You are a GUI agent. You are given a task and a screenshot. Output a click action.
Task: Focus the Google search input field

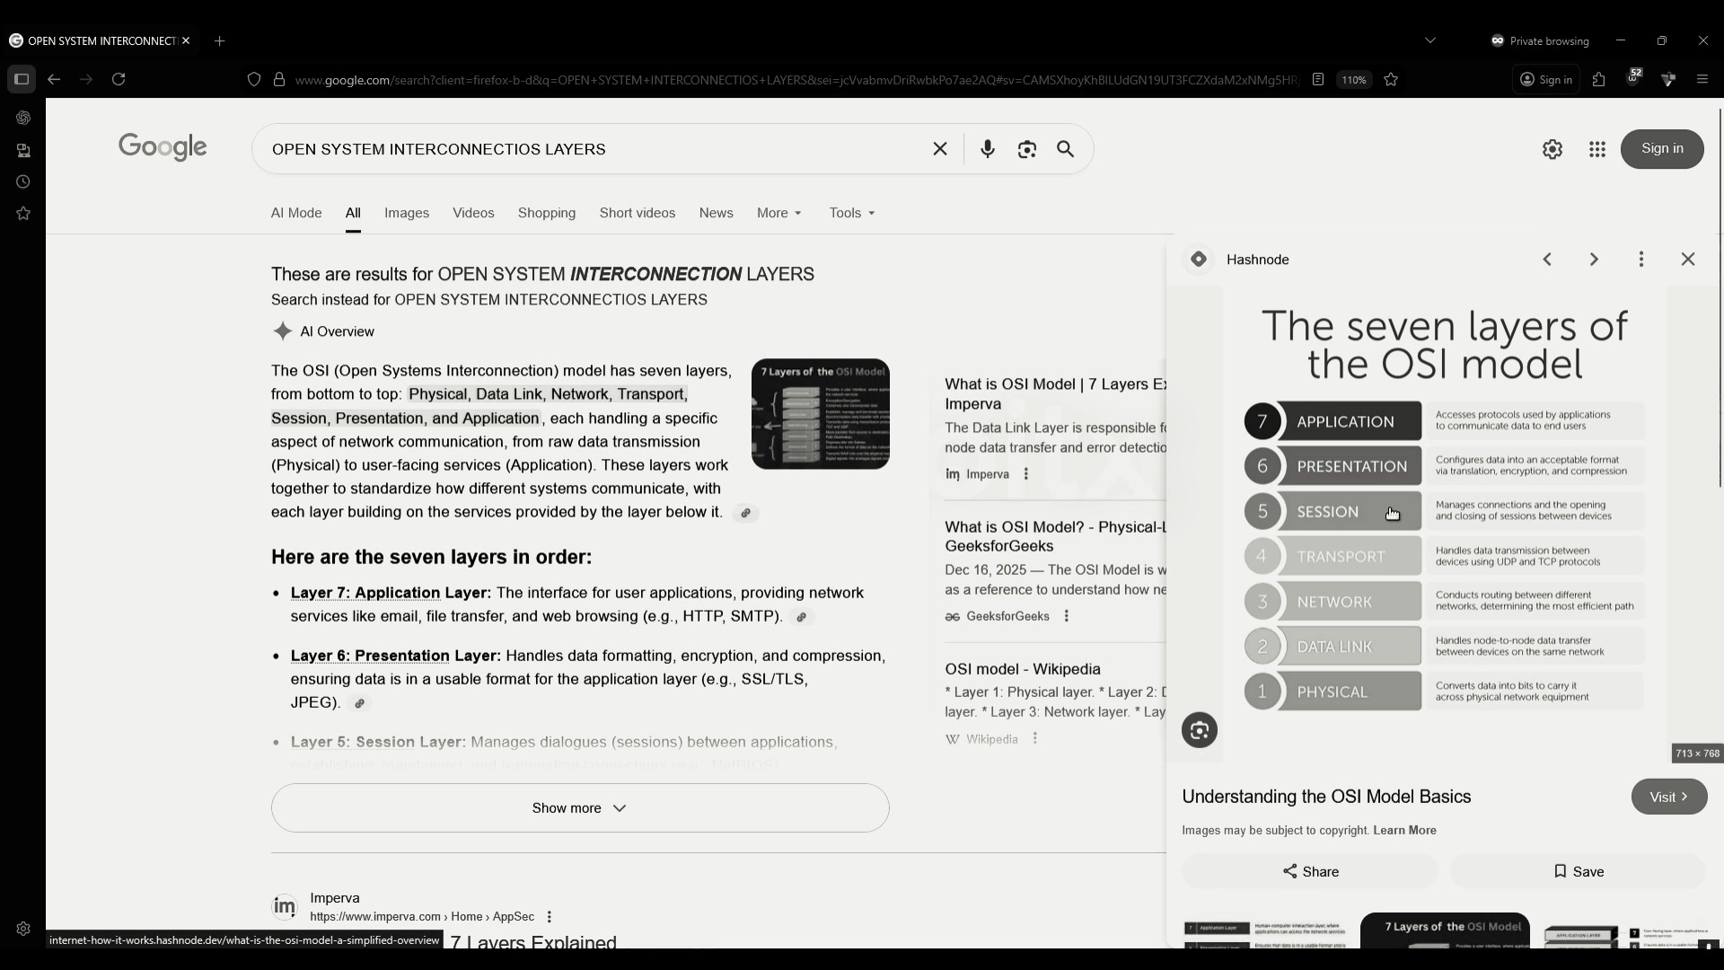pos(593,149)
